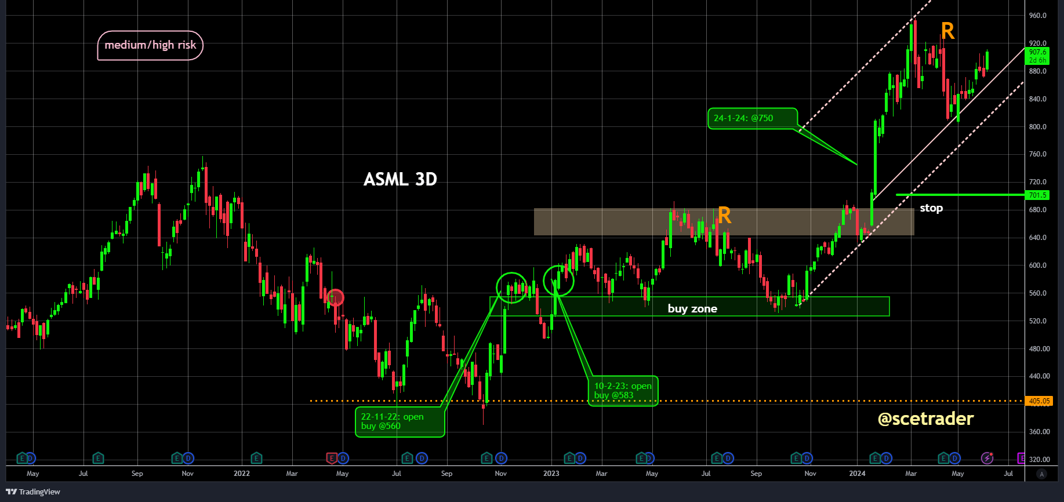Screen dimensions: 1064x502
Task: Click the @scetrader signature text
Action: pyautogui.click(x=925, y=419)
